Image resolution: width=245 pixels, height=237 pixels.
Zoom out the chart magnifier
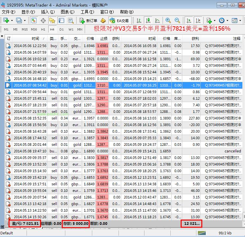tap(177, 20)
